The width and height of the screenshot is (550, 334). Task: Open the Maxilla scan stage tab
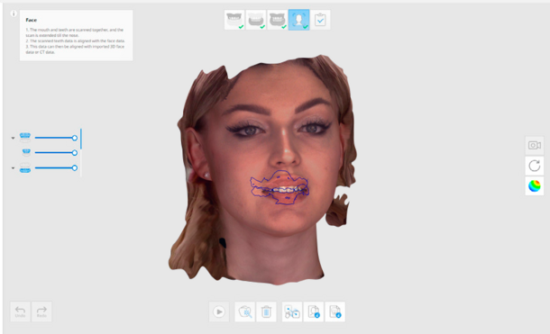(234, 20)
